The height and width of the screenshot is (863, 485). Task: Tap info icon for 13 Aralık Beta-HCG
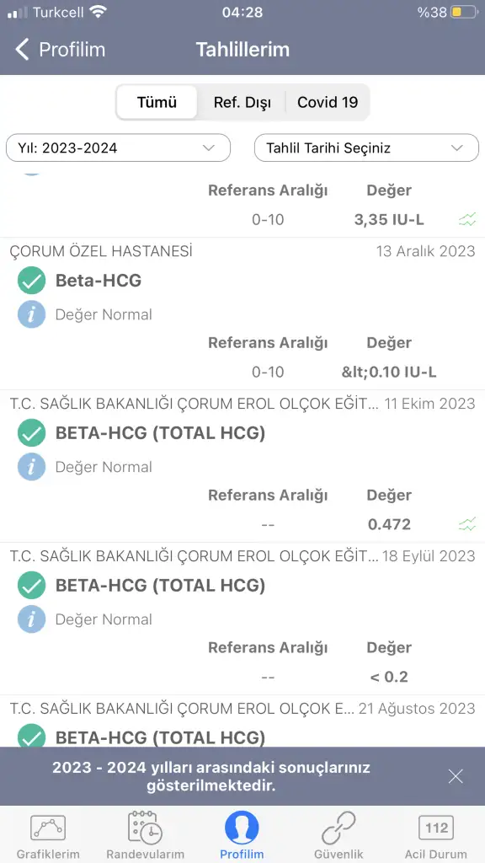(x=31, y=314)
